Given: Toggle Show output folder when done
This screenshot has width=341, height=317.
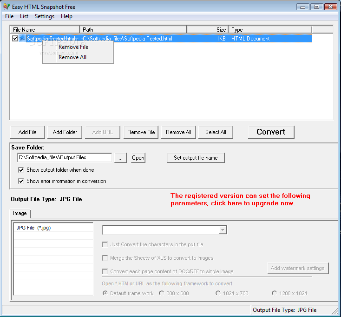Looking at the screenshot, I should pyautogui.click(x=21, y=170).
